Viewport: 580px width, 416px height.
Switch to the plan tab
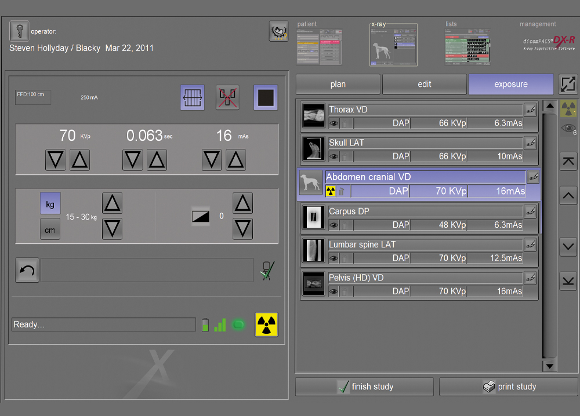[x=338, y=85]
